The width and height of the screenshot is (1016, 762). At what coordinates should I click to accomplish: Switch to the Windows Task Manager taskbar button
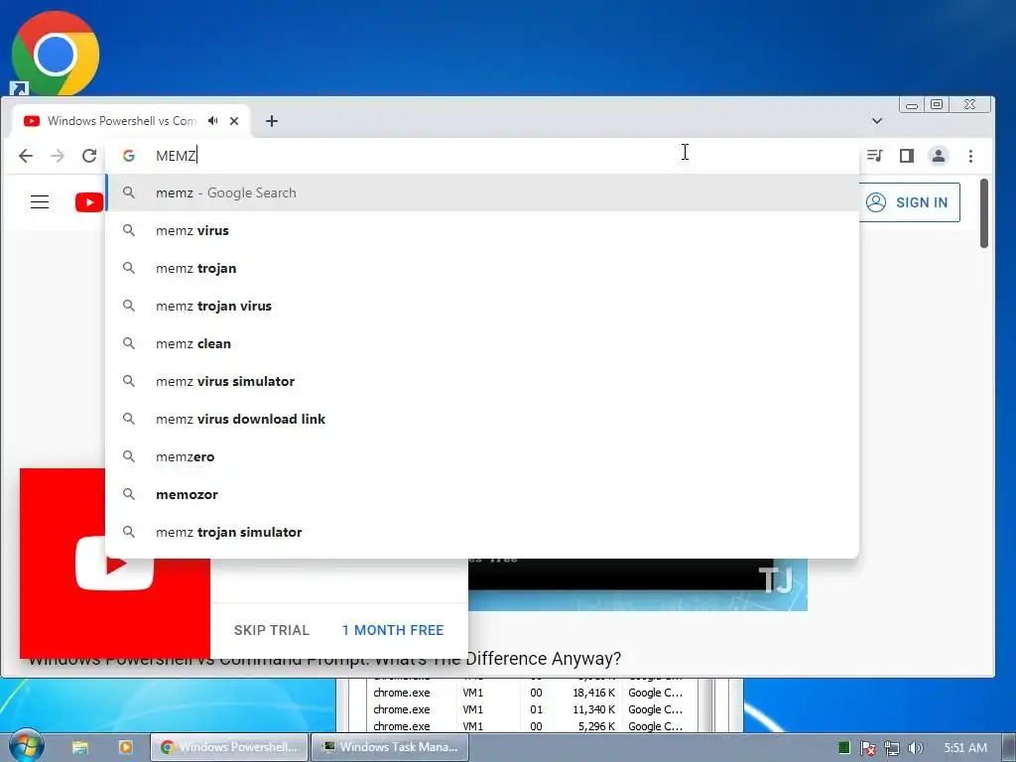[x=390, y=747]
